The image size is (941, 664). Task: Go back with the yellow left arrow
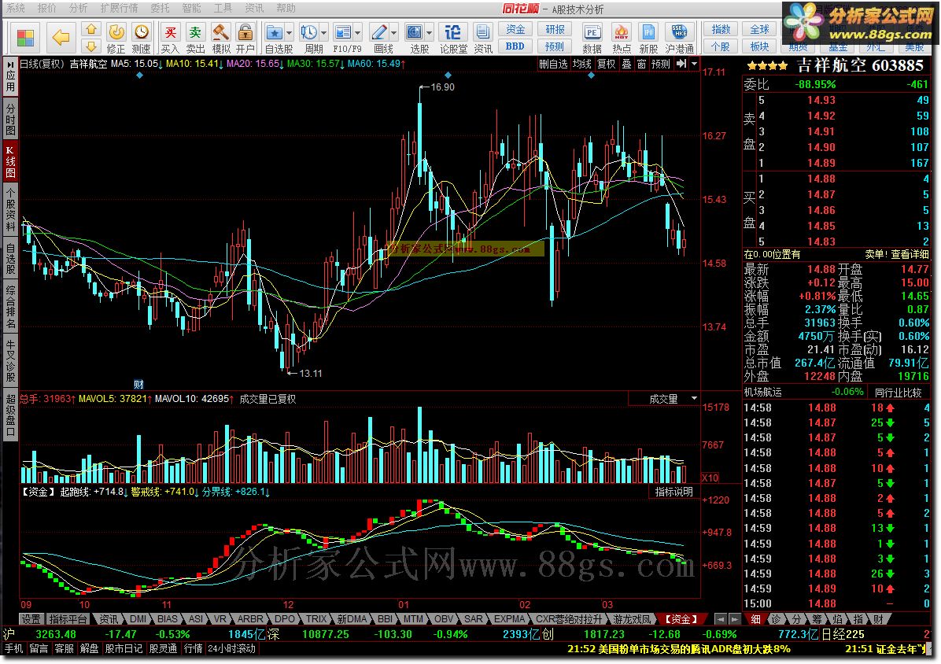pyautogui.click(x=61, y=38)
